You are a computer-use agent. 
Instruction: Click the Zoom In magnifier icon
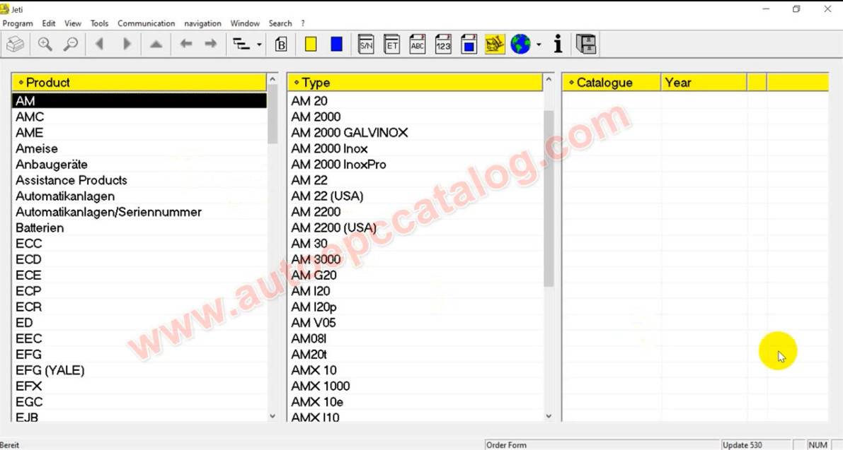click(45, 44)
